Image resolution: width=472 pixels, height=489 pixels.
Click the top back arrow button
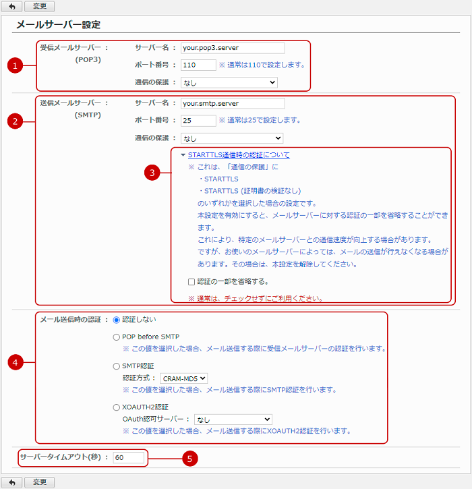pos(12,6)
